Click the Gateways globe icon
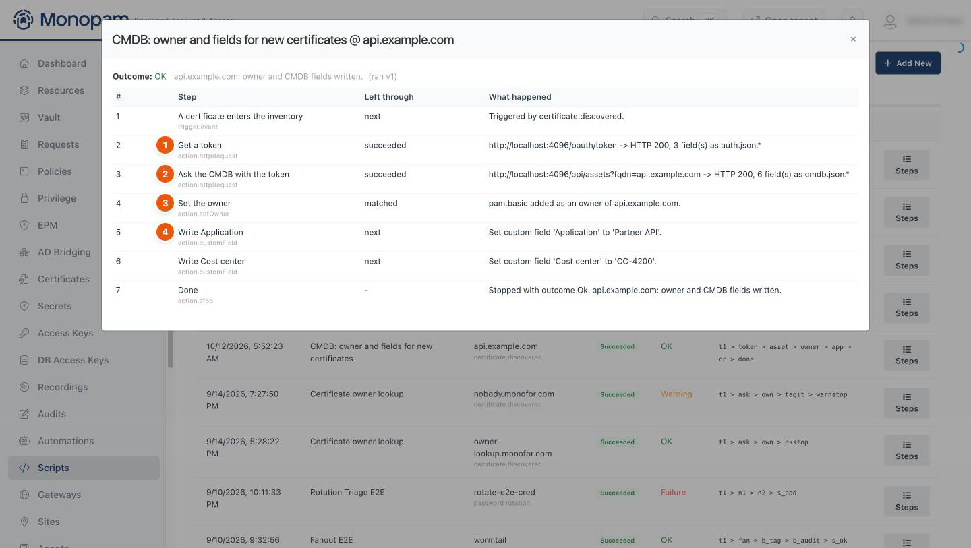The height and width of the screenshot is (548, 971). [x=24, y=495]
